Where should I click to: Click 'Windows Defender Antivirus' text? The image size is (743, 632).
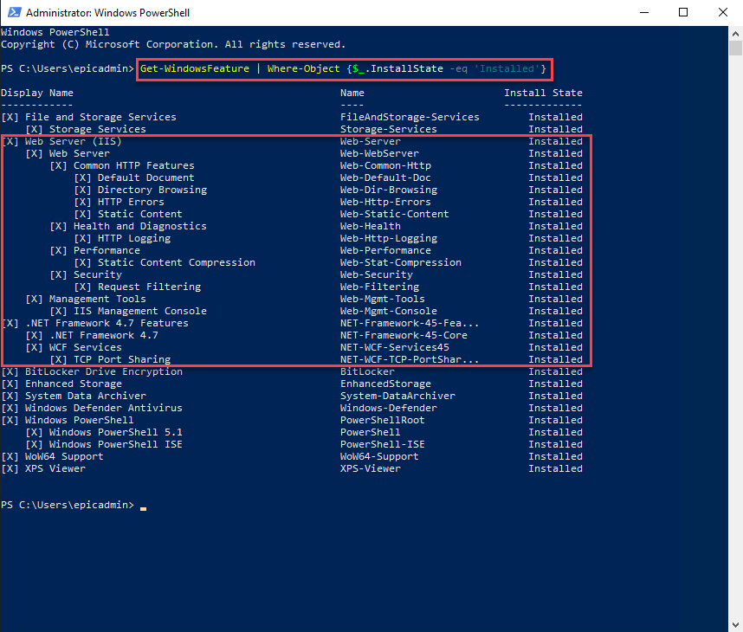tap(104, 408)
